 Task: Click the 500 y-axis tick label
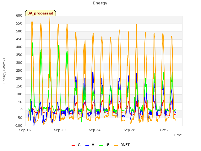pos(19,31)
